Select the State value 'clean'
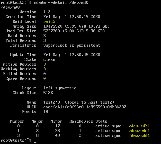This screenshot has width=161, height=144. (x=49, y=59)
